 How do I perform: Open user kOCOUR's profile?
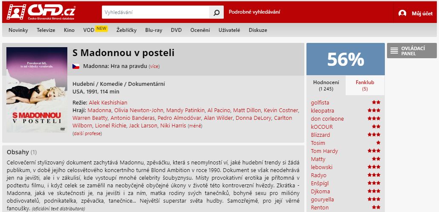322,127
